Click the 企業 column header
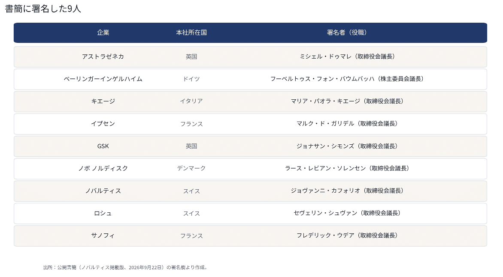 (103, 32)
